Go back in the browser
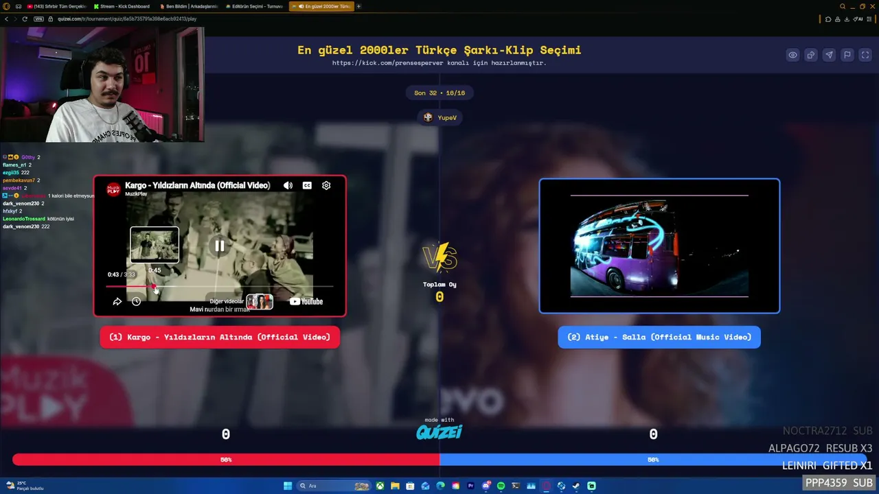The width and height of the screenshot is (879, 494). tap(6, 19)
